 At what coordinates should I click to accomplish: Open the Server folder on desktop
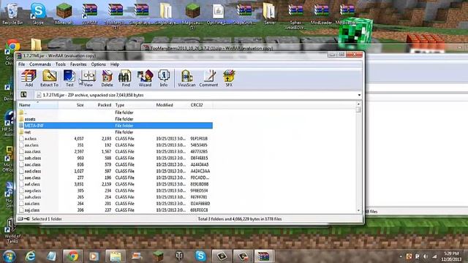[x=269, y=14]
